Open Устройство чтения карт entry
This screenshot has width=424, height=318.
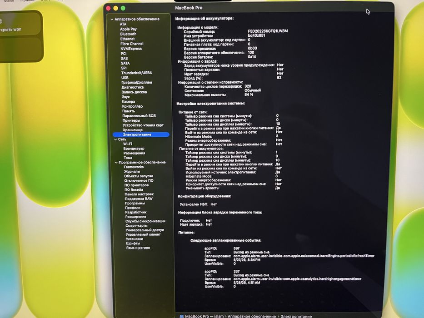click(x=143, y=125)
